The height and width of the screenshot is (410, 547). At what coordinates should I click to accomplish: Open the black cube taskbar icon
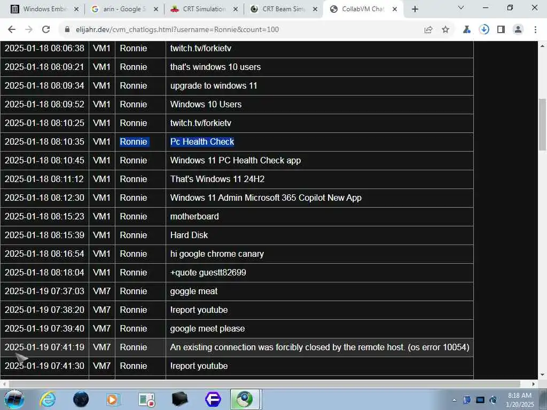coord(179,399)
